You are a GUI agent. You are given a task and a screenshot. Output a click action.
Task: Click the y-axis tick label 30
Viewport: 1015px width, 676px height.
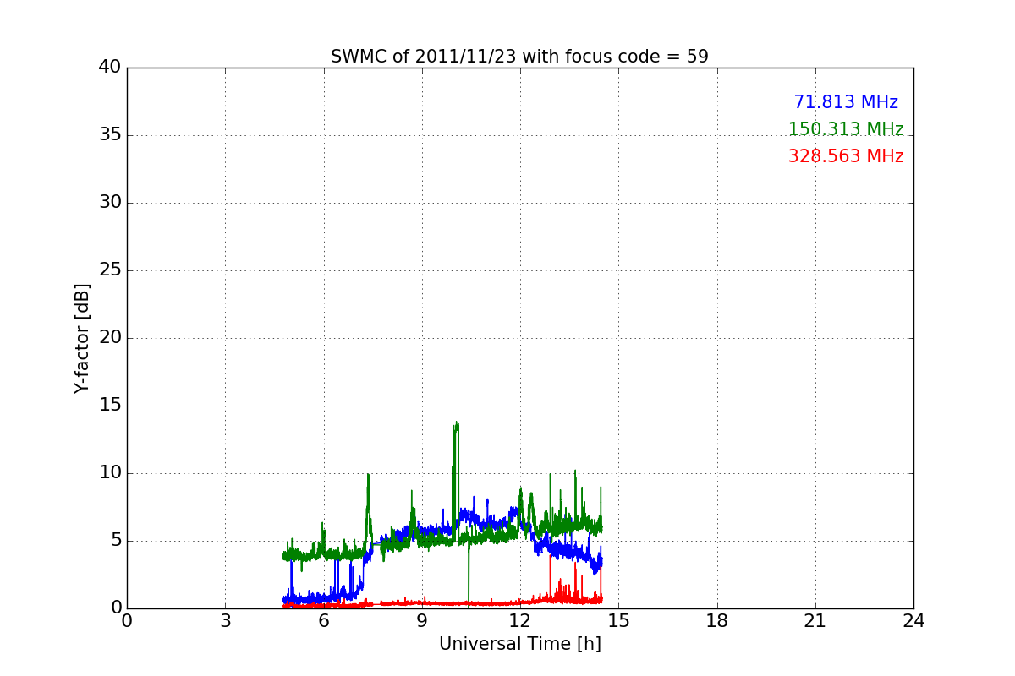point(110,203)
